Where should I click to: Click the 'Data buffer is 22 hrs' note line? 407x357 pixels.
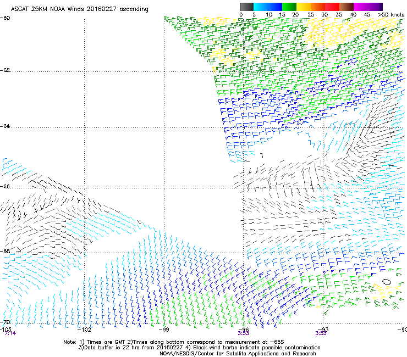[199, 348]
